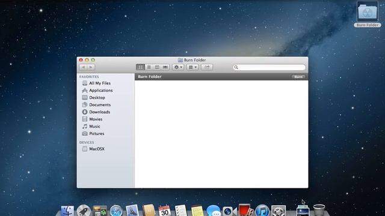Open FaceTime from the Dock

point(229,211)
